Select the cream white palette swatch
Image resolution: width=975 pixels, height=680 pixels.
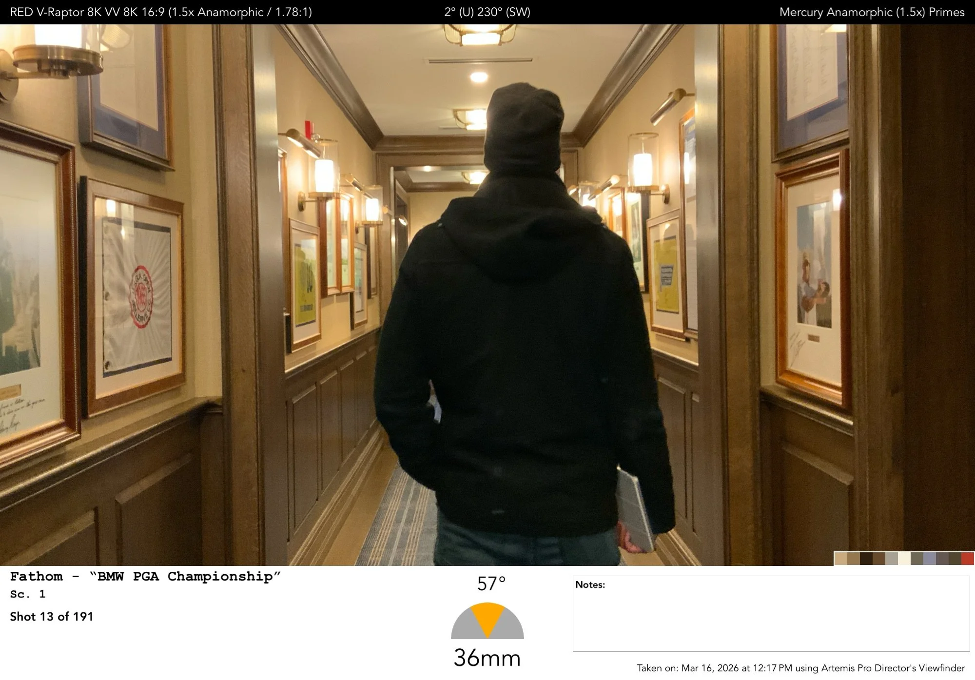tap(904, 559)
